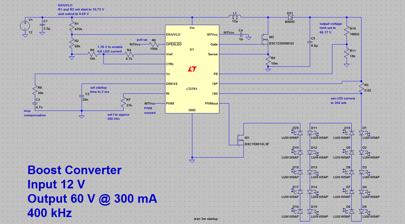Click the FB pin label
Image resolution: width=405 pixels, height=224 pixels.
point(216,74)
